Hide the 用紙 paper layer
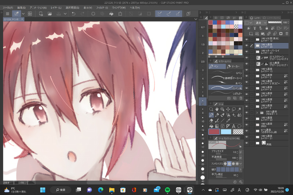The width and height of the screenshot is (293, 195). coord(246,143)
